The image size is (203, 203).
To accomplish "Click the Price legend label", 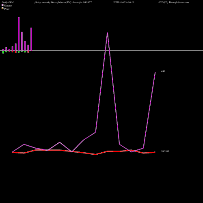I will pos(6,9).
